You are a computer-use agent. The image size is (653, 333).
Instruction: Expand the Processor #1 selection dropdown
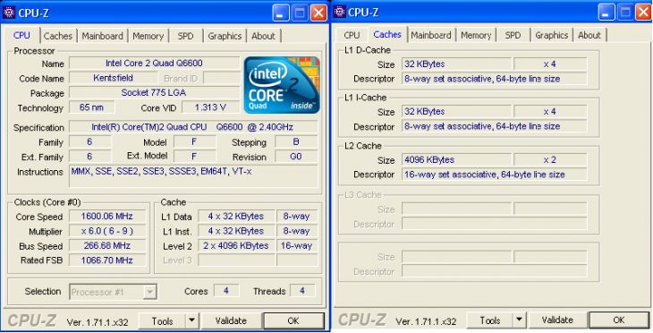point(150,292)
